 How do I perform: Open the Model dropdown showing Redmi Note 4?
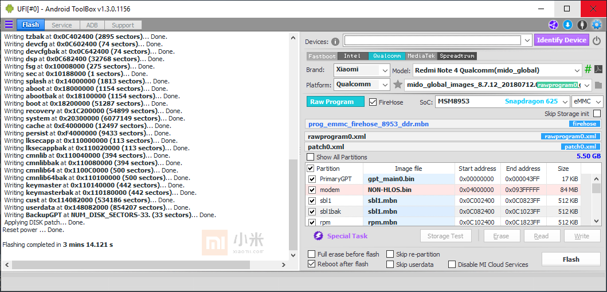click(497, 70)
